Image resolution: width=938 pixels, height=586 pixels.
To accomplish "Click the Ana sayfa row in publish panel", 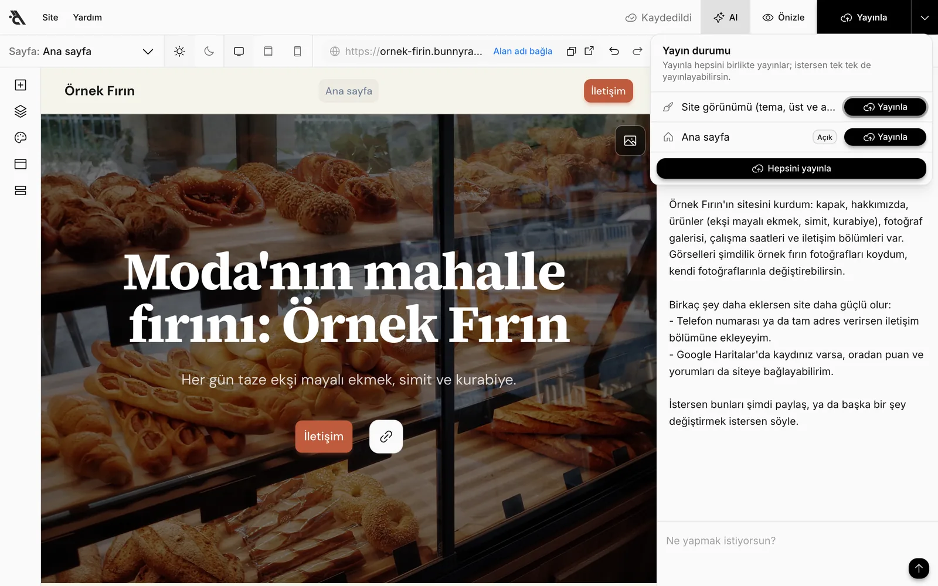I will point(791,137).
